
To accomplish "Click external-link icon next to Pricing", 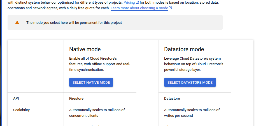I will [x=137, y=2].
